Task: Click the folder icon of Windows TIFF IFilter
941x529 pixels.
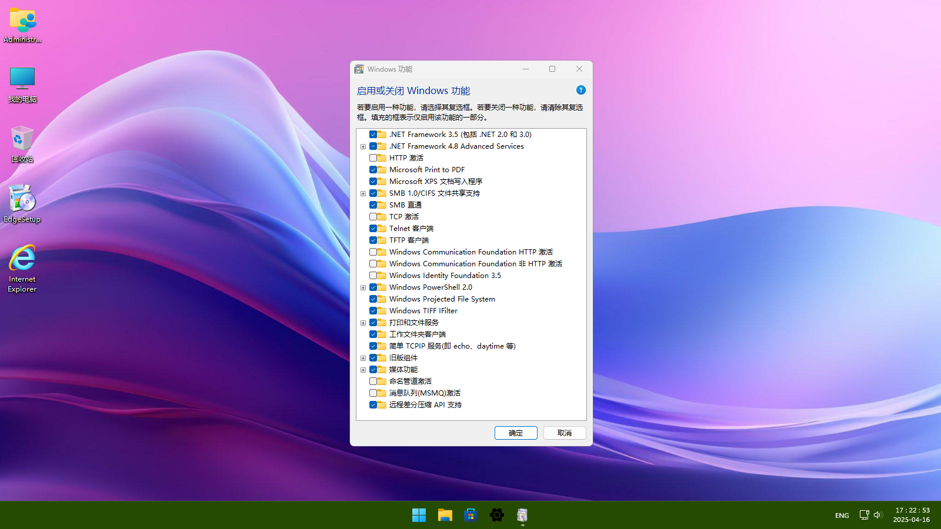Action: [382, 311]
